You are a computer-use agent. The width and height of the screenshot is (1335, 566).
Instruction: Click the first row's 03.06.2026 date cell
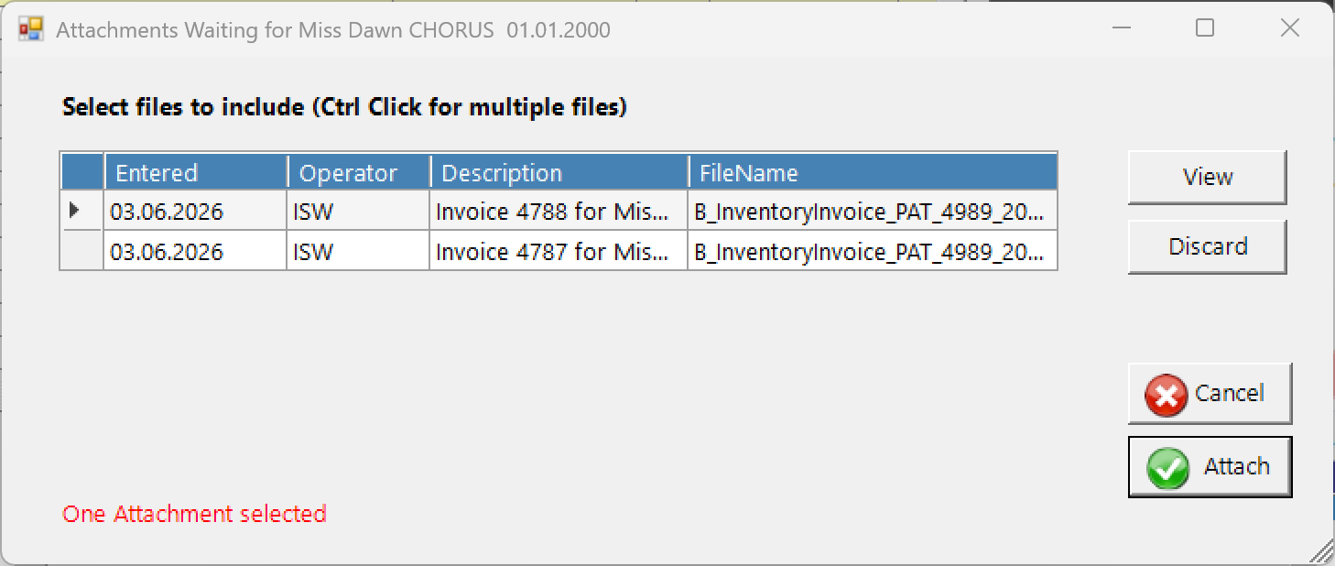point(195,211)
